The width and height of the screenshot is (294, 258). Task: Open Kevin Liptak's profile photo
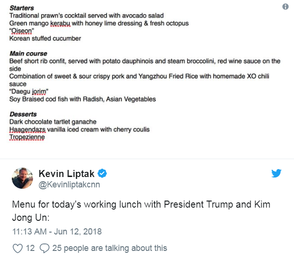22,178
